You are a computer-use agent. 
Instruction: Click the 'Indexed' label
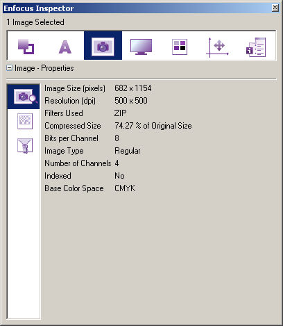pyautogui.click(x=58, y=176)
